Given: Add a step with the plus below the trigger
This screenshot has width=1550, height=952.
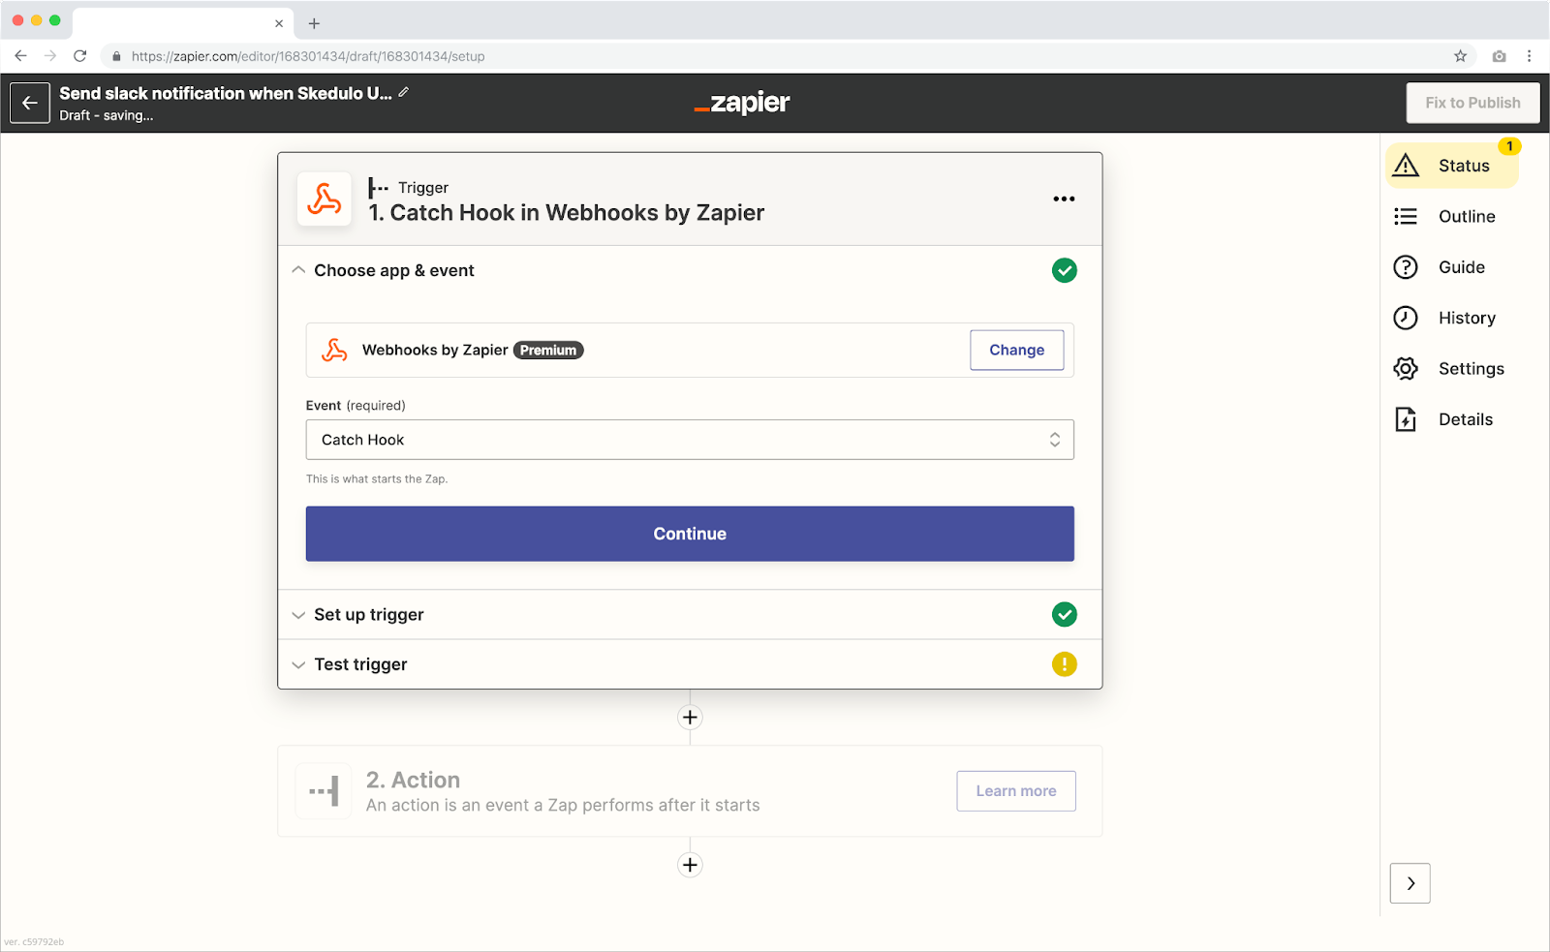Looking at the screenshot, I should coord(690,718).
